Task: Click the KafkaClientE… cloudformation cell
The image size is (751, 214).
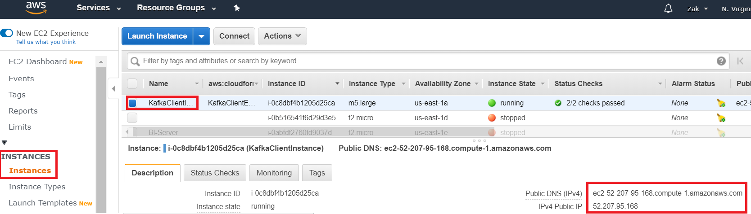Action: click(x=231, y=103)
